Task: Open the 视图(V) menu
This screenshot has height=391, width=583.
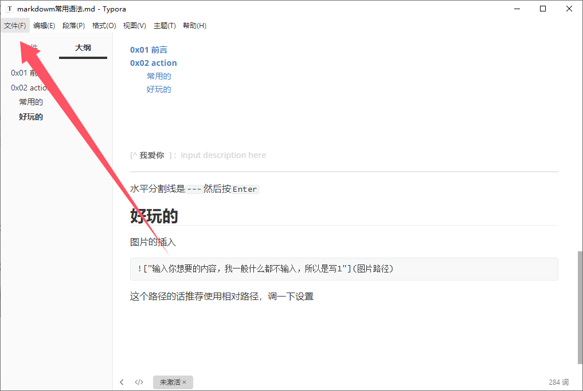Action: [134, 26]
